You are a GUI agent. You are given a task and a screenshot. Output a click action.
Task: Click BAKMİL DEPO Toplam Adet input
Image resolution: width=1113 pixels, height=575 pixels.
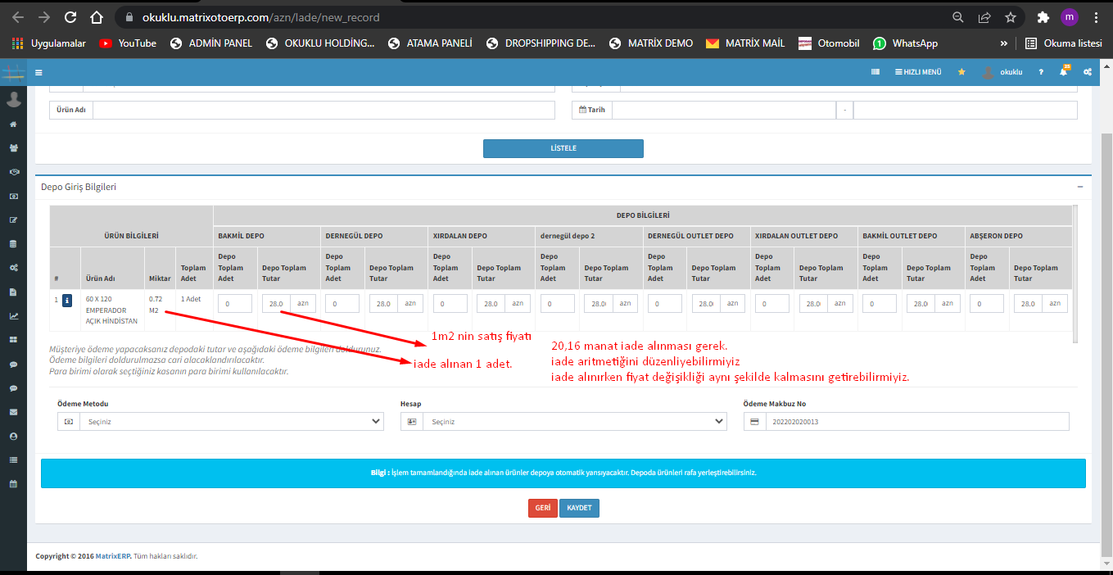click(235, 303)
